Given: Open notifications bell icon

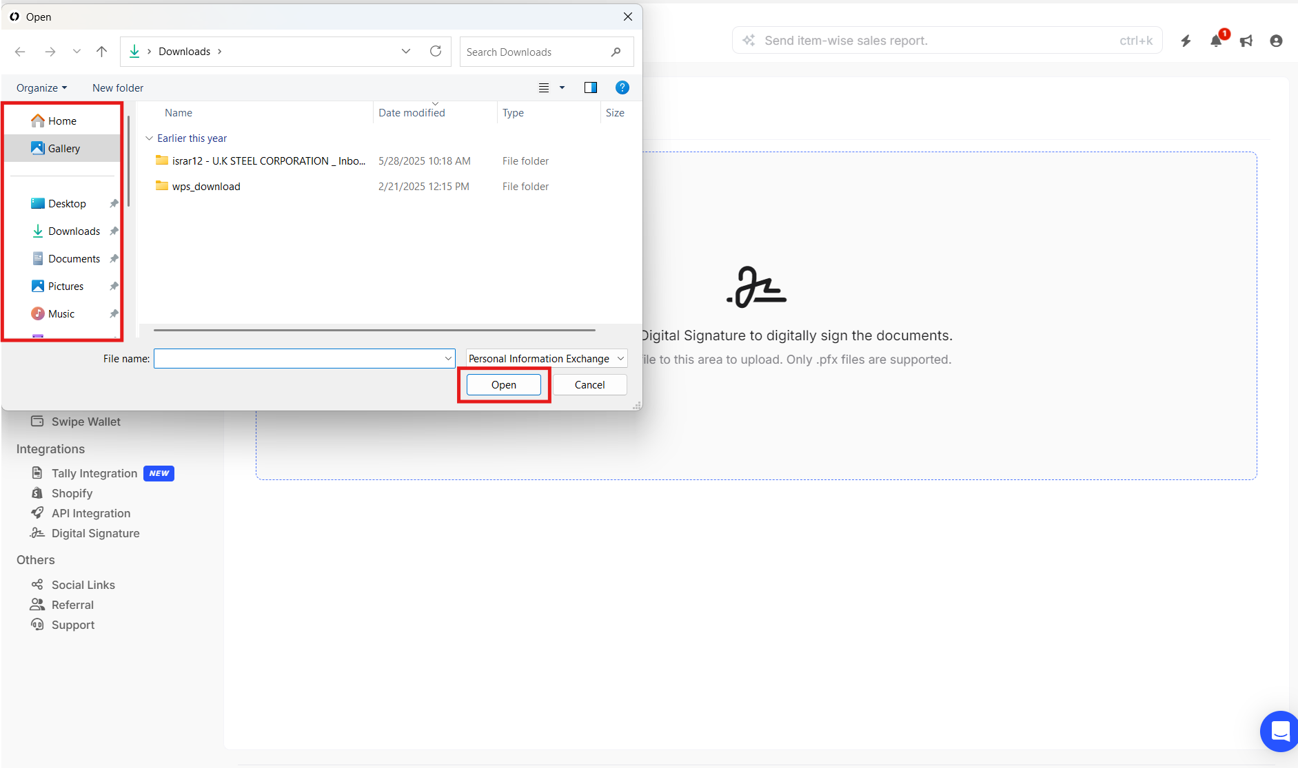Looking at the screenshot, I should [x=1217, y=41].
